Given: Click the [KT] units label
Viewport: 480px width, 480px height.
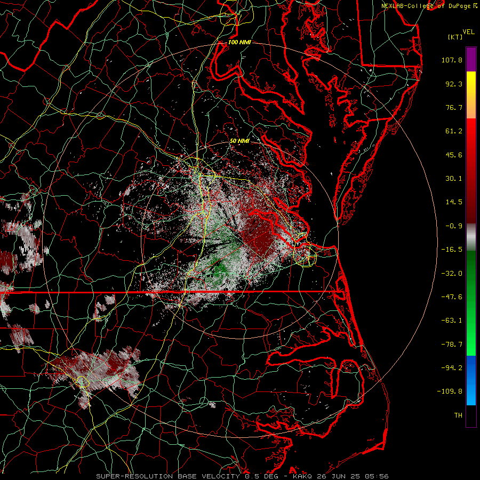Looking at the screenshot, I should tap(455, 37).
